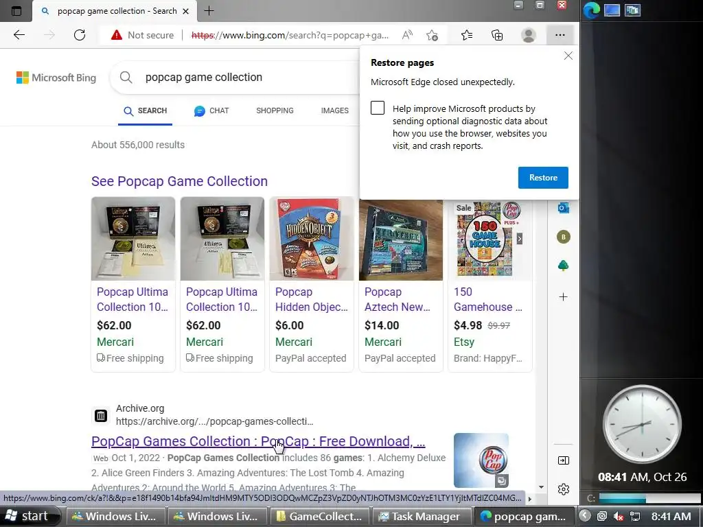Open the tab actions menu icon
The width and height of the screenshot is (703, 527).
16,11
